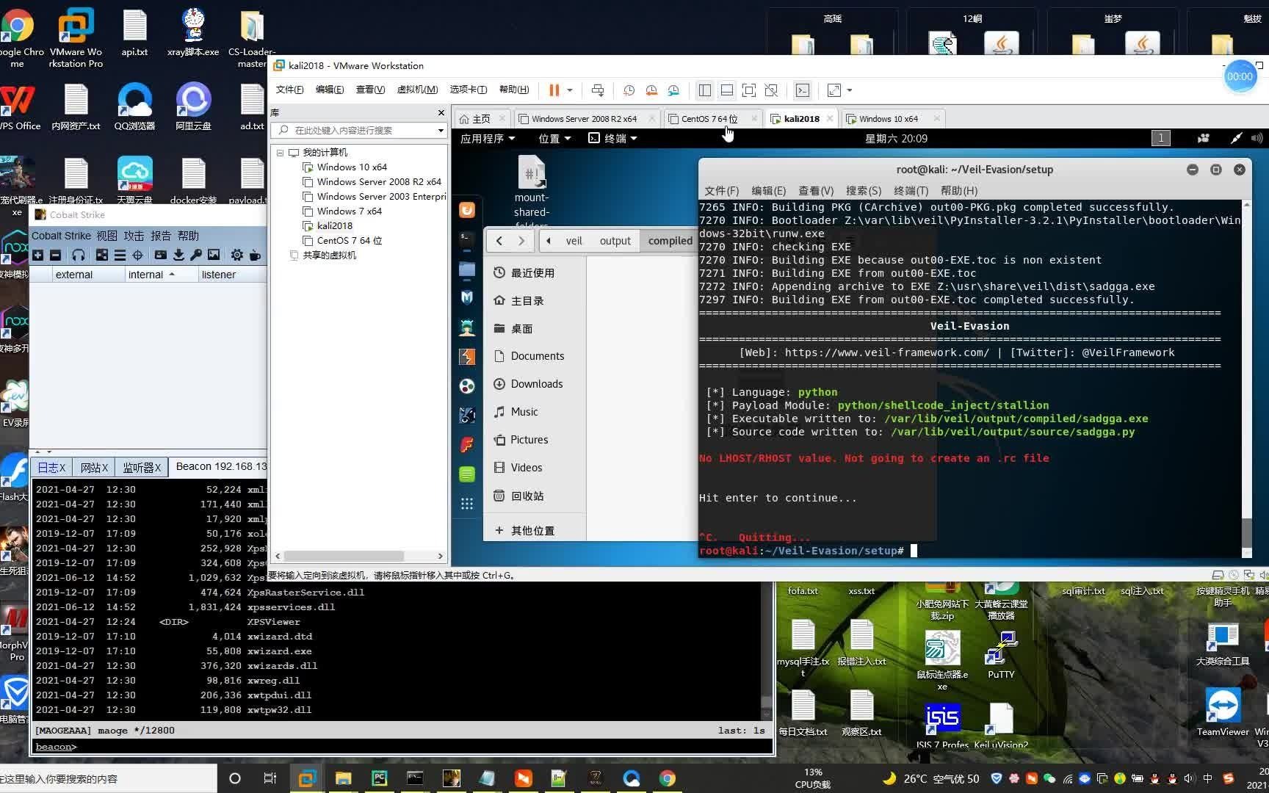The width and height of the screenshot is (1269, 793).
Task: Open keystrokes key icon in Cobalt Strike
Action: pyautogui.click(x=195, y=255)
